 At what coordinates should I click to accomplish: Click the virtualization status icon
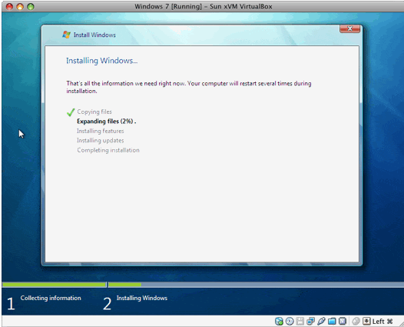[x=343, y=322]
